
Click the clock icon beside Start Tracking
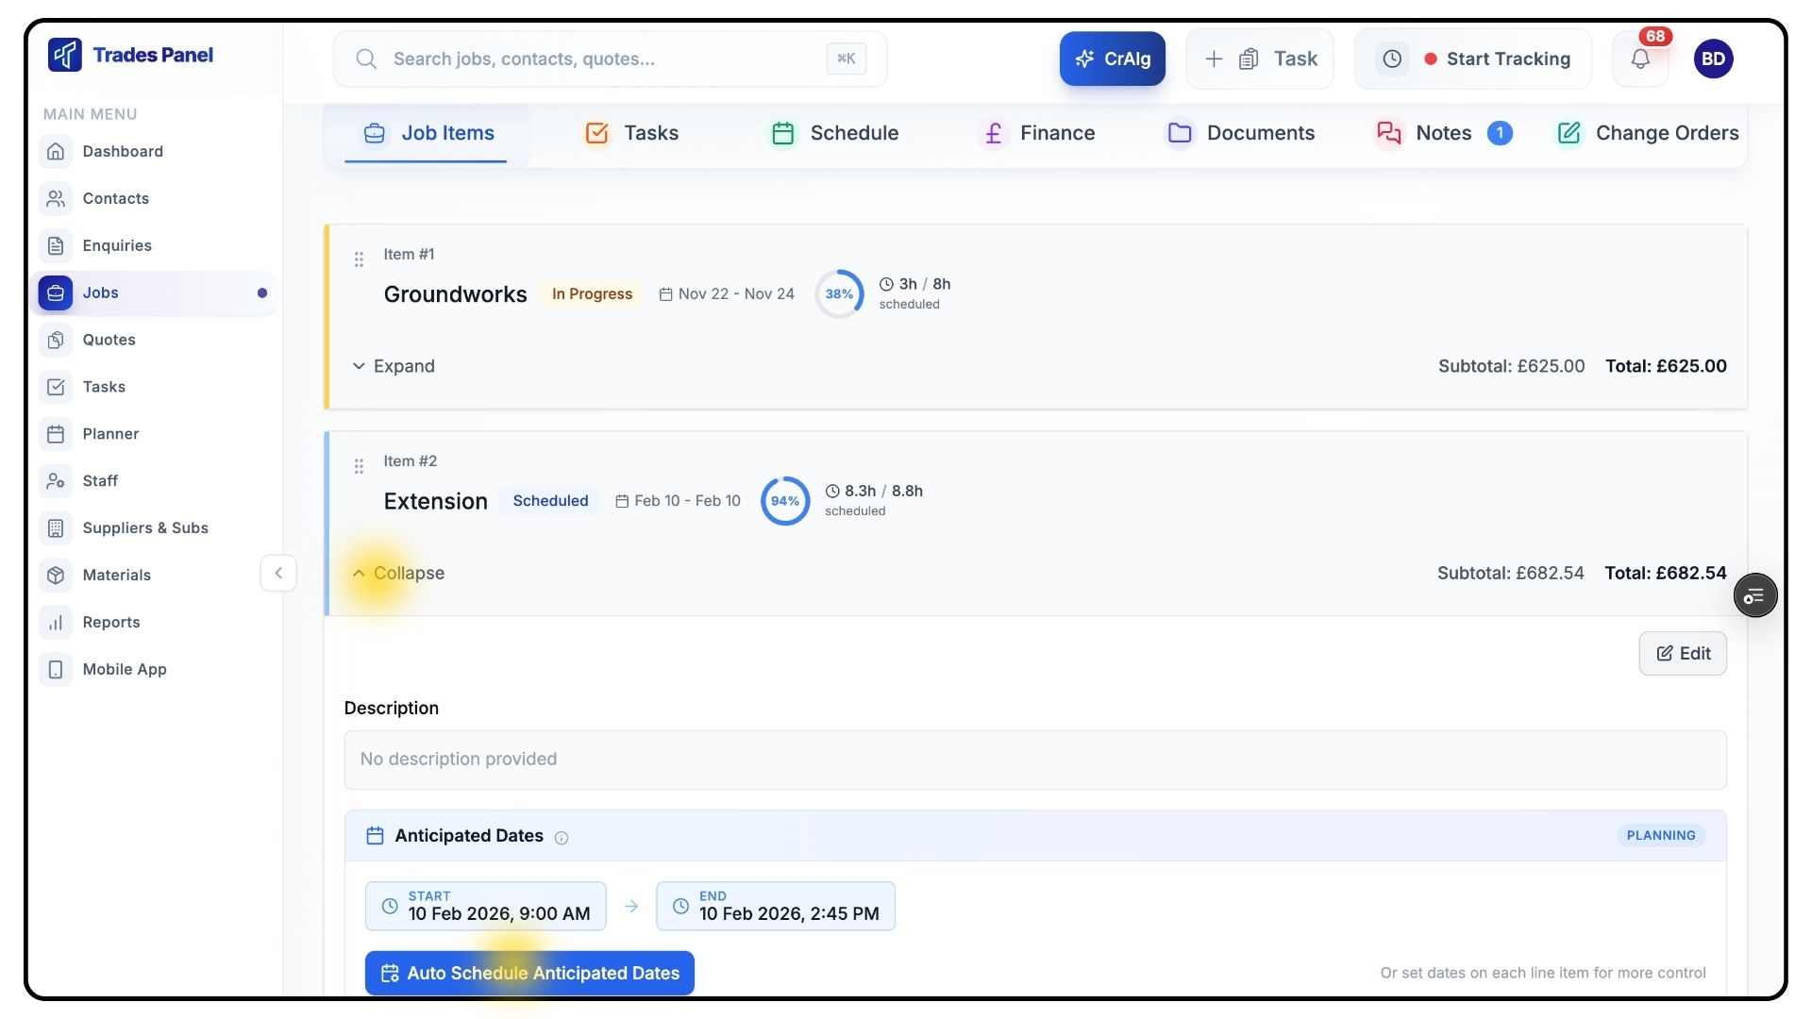click(x=1392, y=59)
